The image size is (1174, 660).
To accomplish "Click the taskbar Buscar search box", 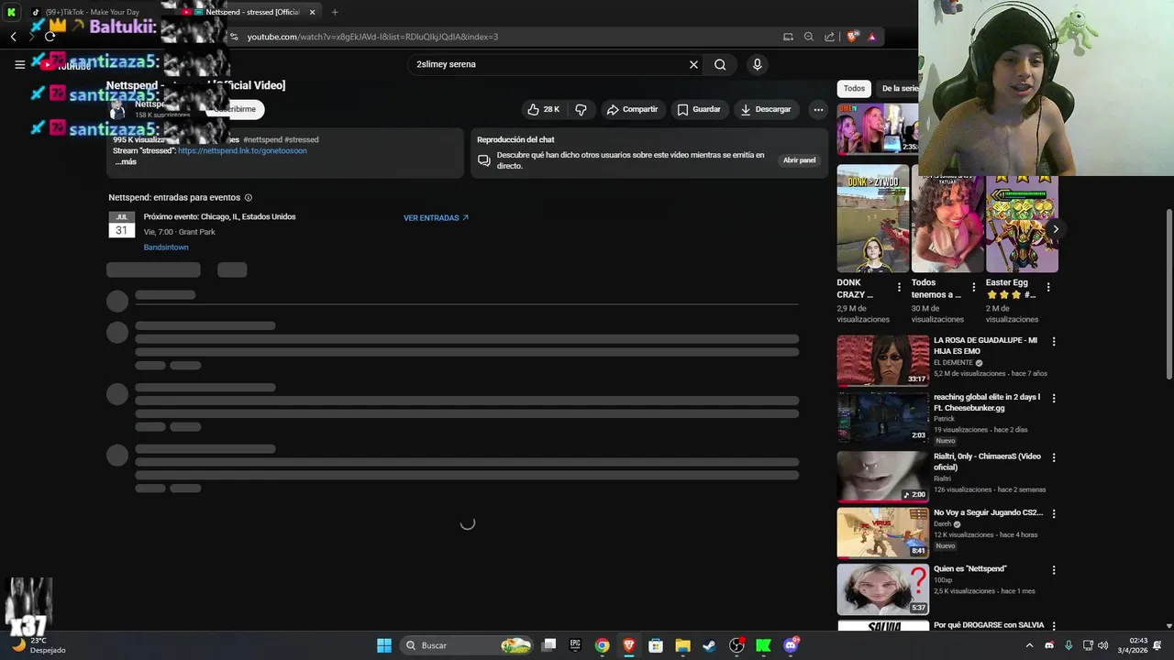I will (468, 645).
